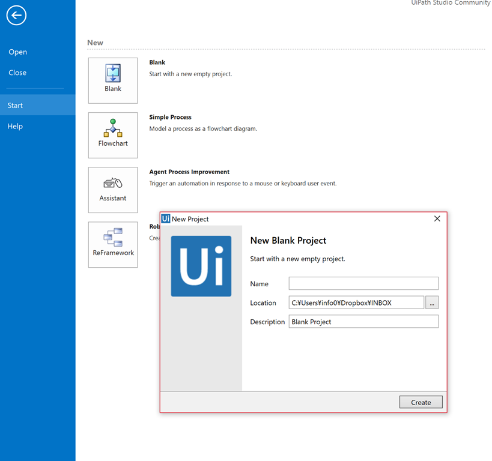Focus the project Name input field

(363, 283)
